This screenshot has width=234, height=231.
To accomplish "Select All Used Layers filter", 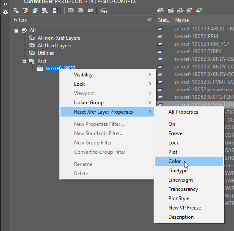I will point(54,46).
